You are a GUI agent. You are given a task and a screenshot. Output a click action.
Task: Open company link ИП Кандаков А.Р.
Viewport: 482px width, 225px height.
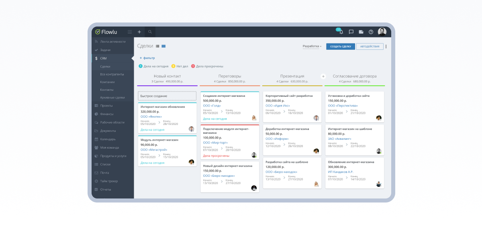click(341, 171)
